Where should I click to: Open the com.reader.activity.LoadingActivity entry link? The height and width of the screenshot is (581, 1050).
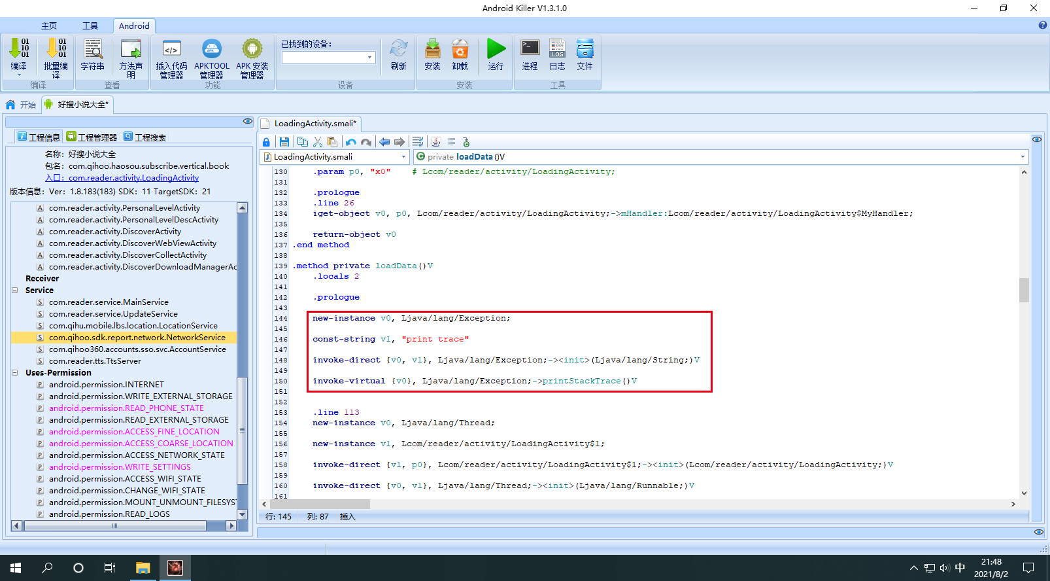click(x=122, y=178)
